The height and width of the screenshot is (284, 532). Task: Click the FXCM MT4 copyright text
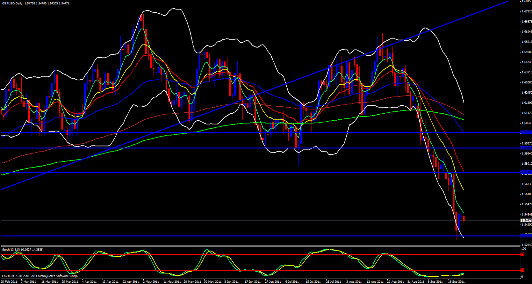coord(40,276)
